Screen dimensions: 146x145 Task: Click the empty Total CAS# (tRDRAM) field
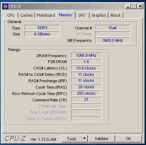pyautogui.click(x=86, y=112)
